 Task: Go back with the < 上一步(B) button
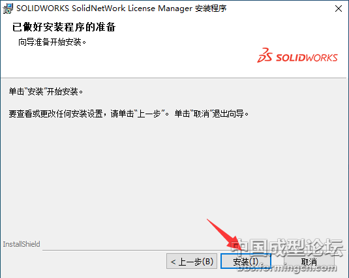tap(192, 261)
